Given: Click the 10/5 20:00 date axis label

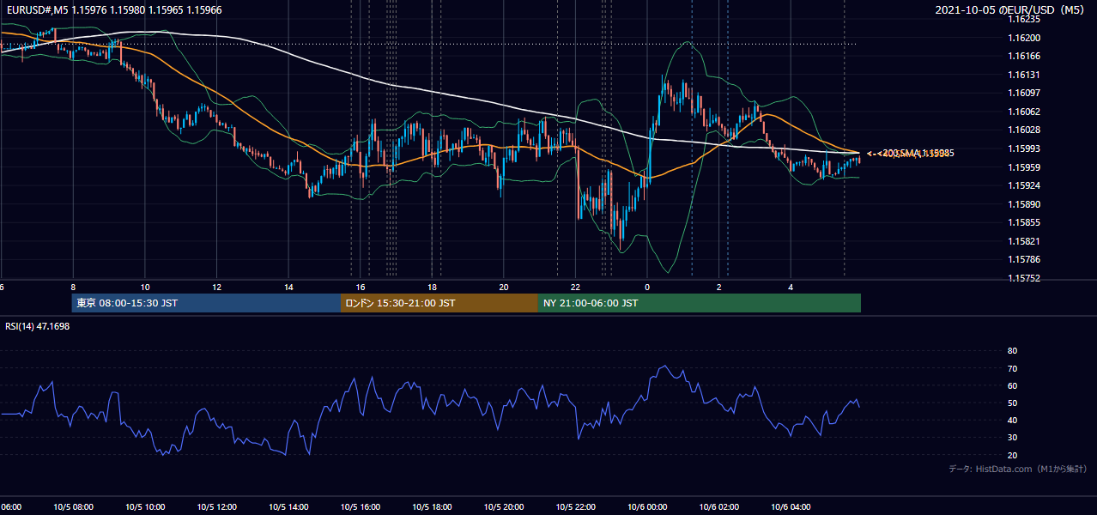Looking at the screenshot, I should (504, 507).
